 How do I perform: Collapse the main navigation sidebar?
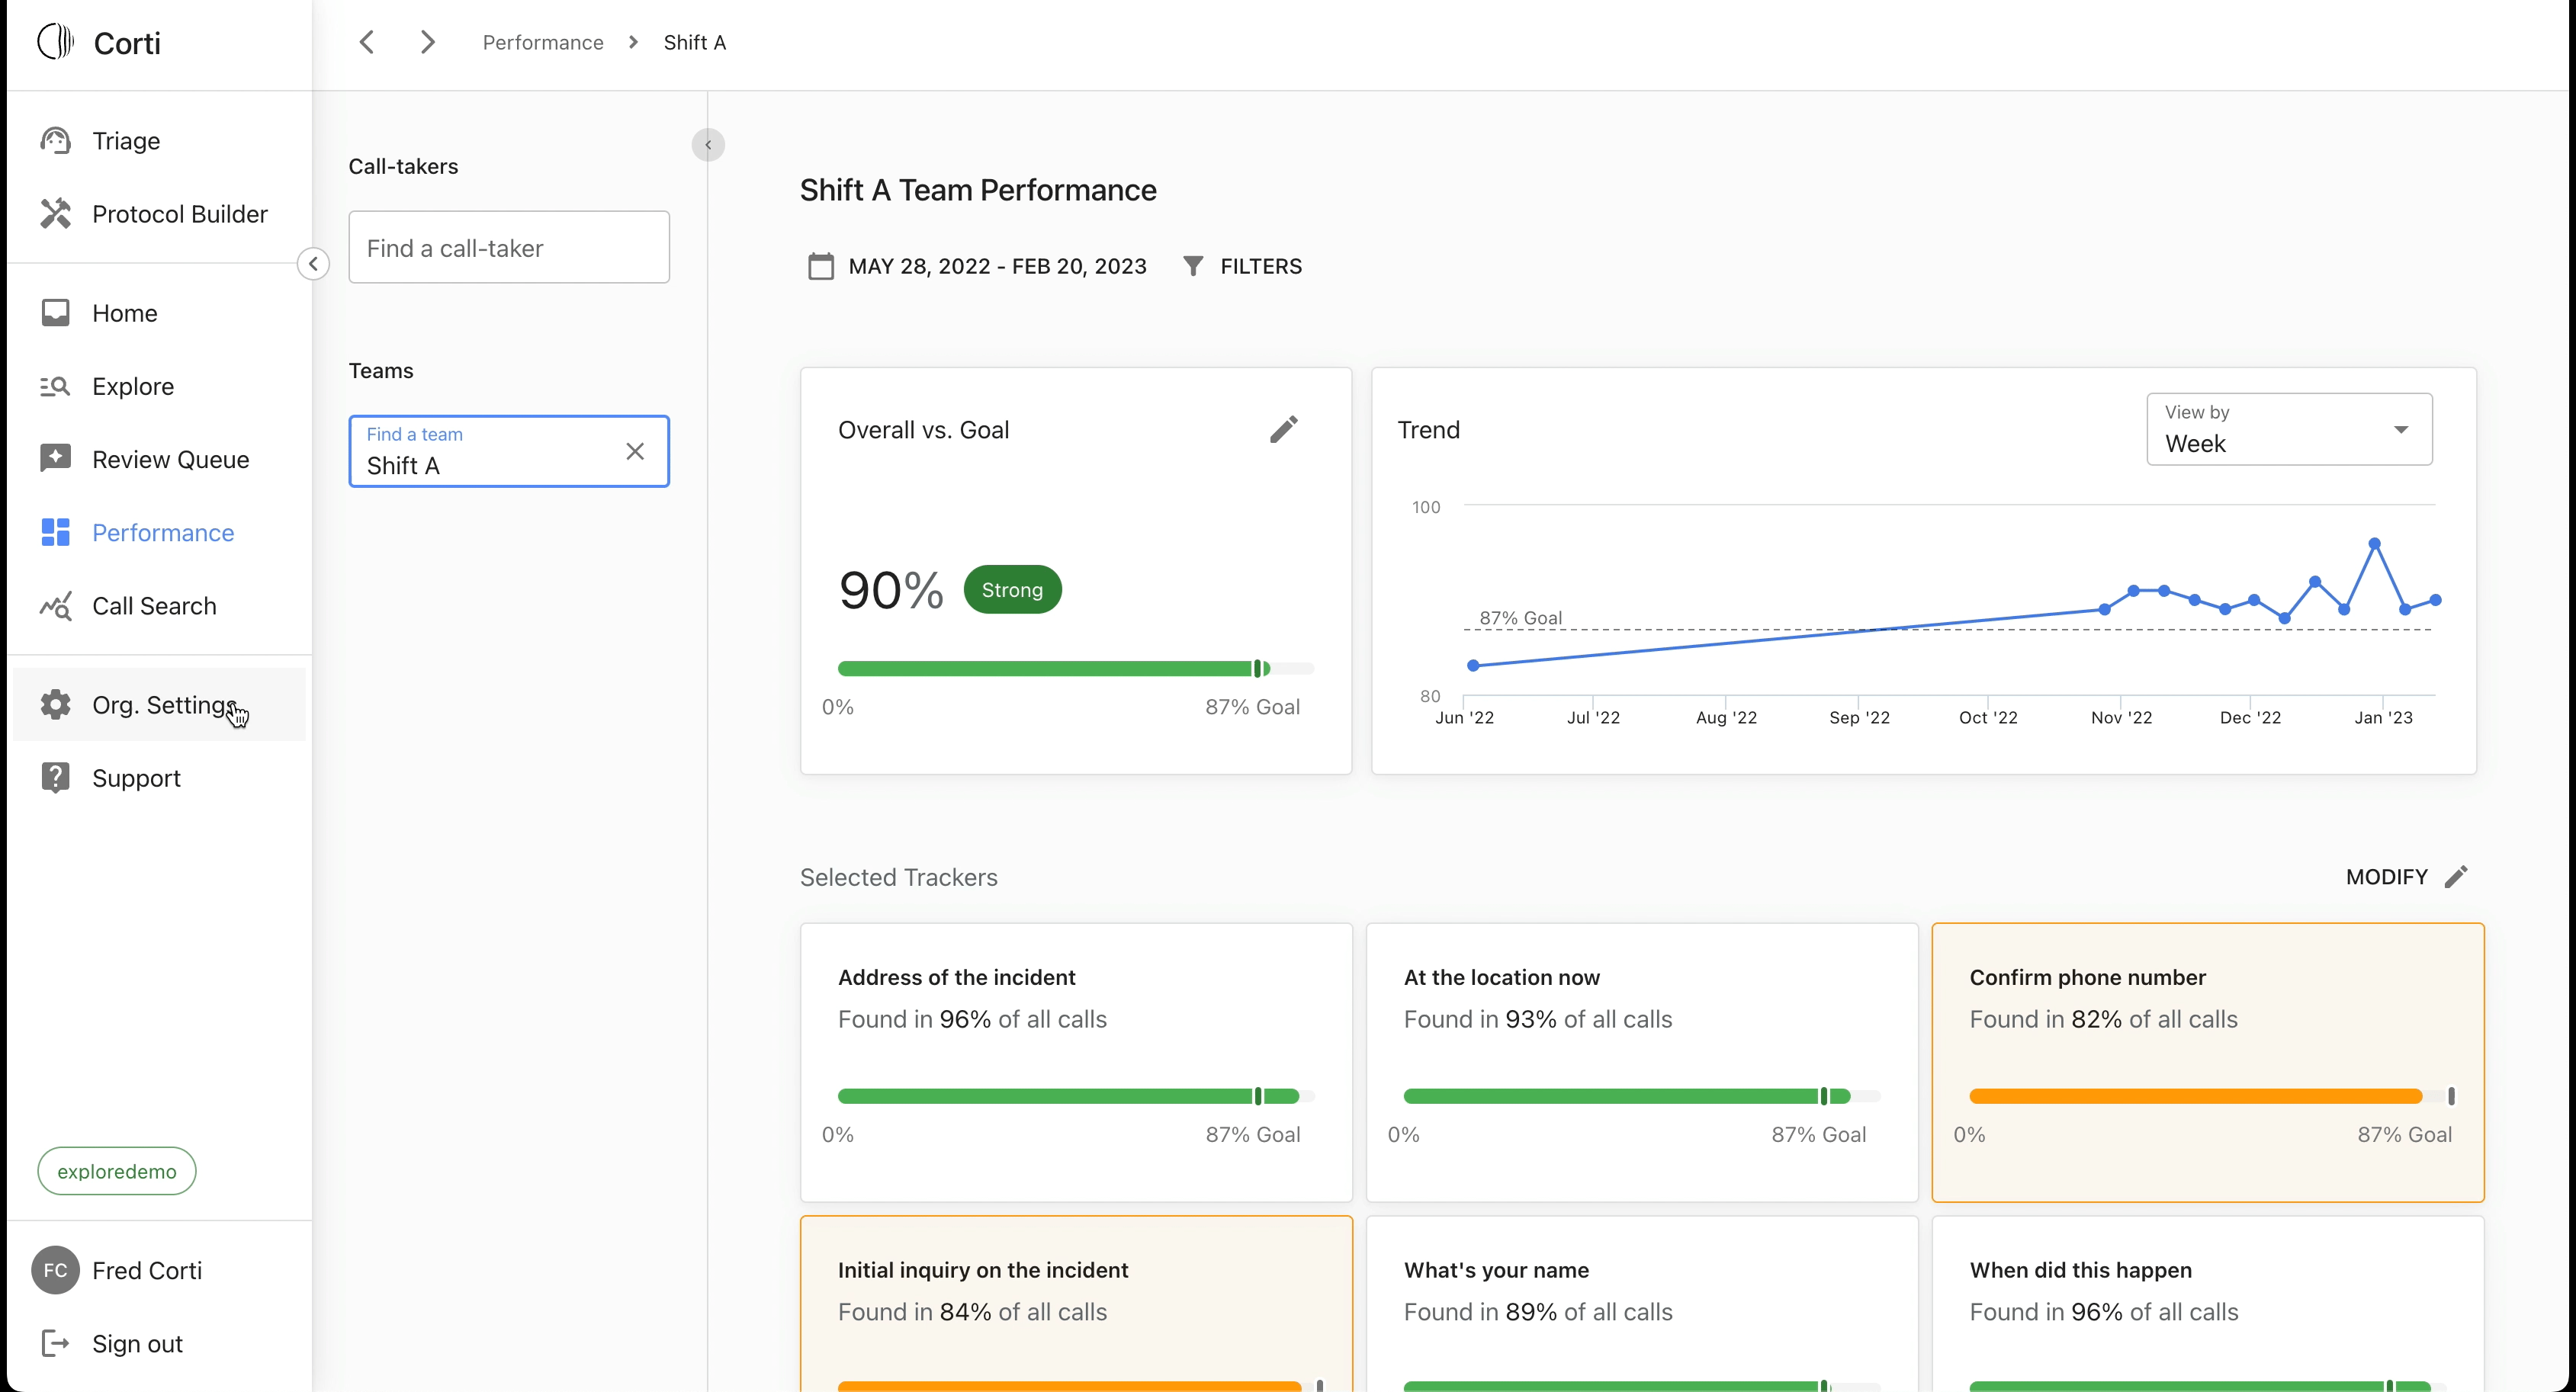[x=313, y=264]
